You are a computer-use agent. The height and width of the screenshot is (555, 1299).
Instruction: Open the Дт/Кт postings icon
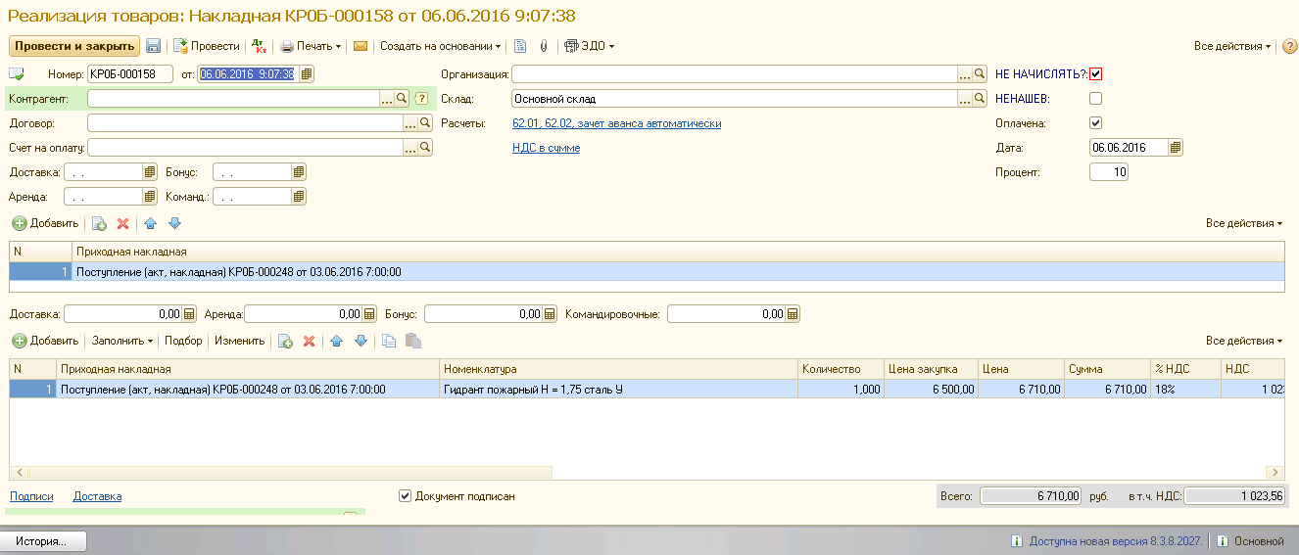[259, 46]
